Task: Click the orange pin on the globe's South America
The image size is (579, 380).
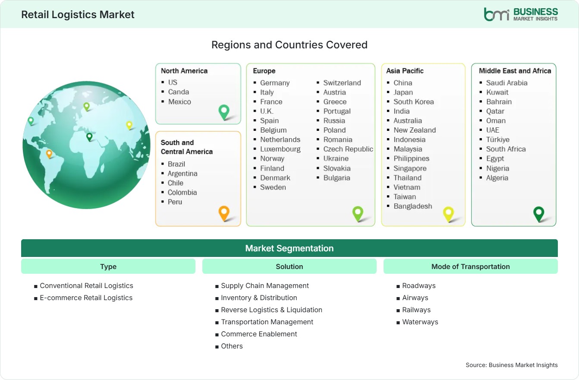Action: (49, 153)
